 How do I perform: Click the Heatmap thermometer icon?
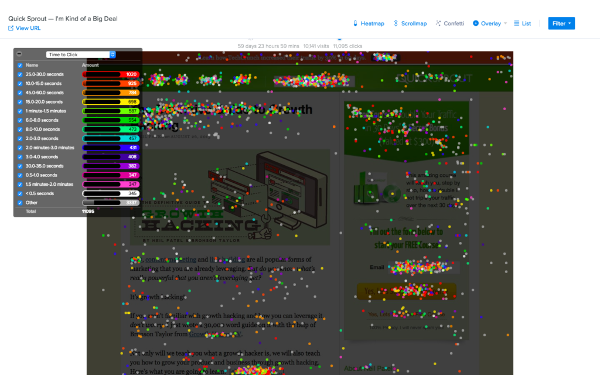355,23
